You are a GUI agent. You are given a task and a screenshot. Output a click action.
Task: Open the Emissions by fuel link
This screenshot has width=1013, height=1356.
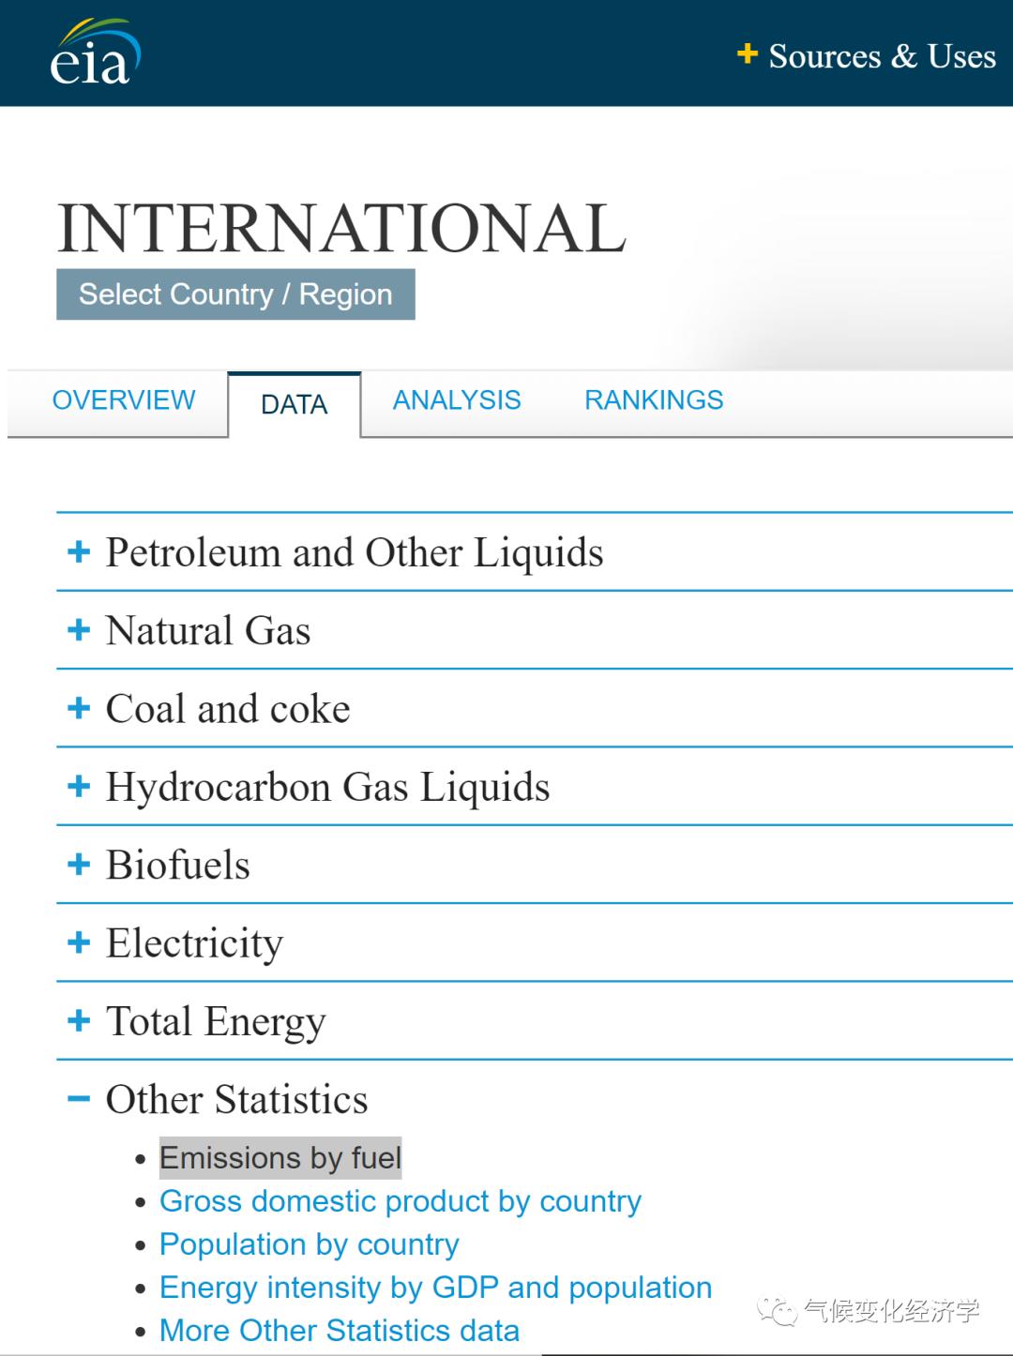point(280,1158)
